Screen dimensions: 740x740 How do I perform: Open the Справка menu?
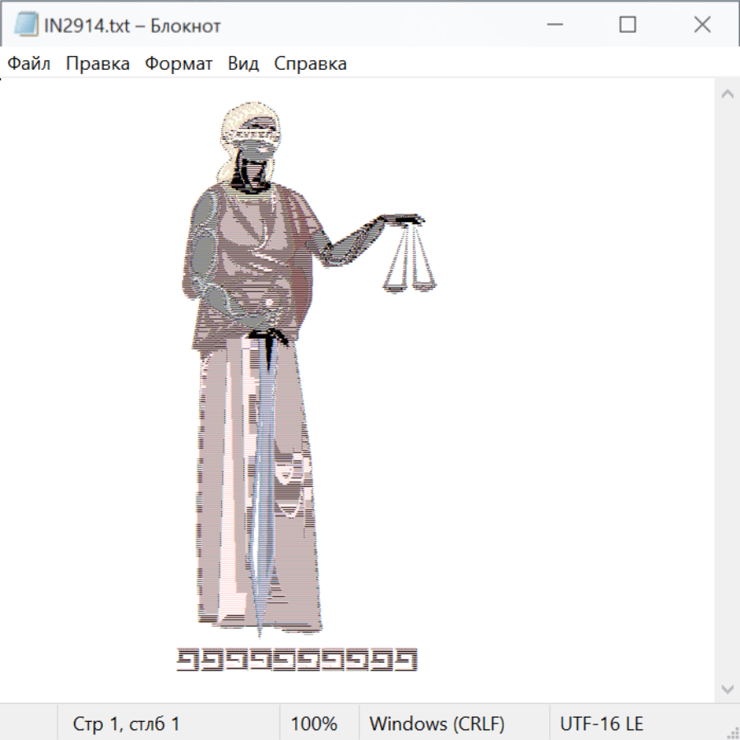pyautogui.click(x=310, y=64)
